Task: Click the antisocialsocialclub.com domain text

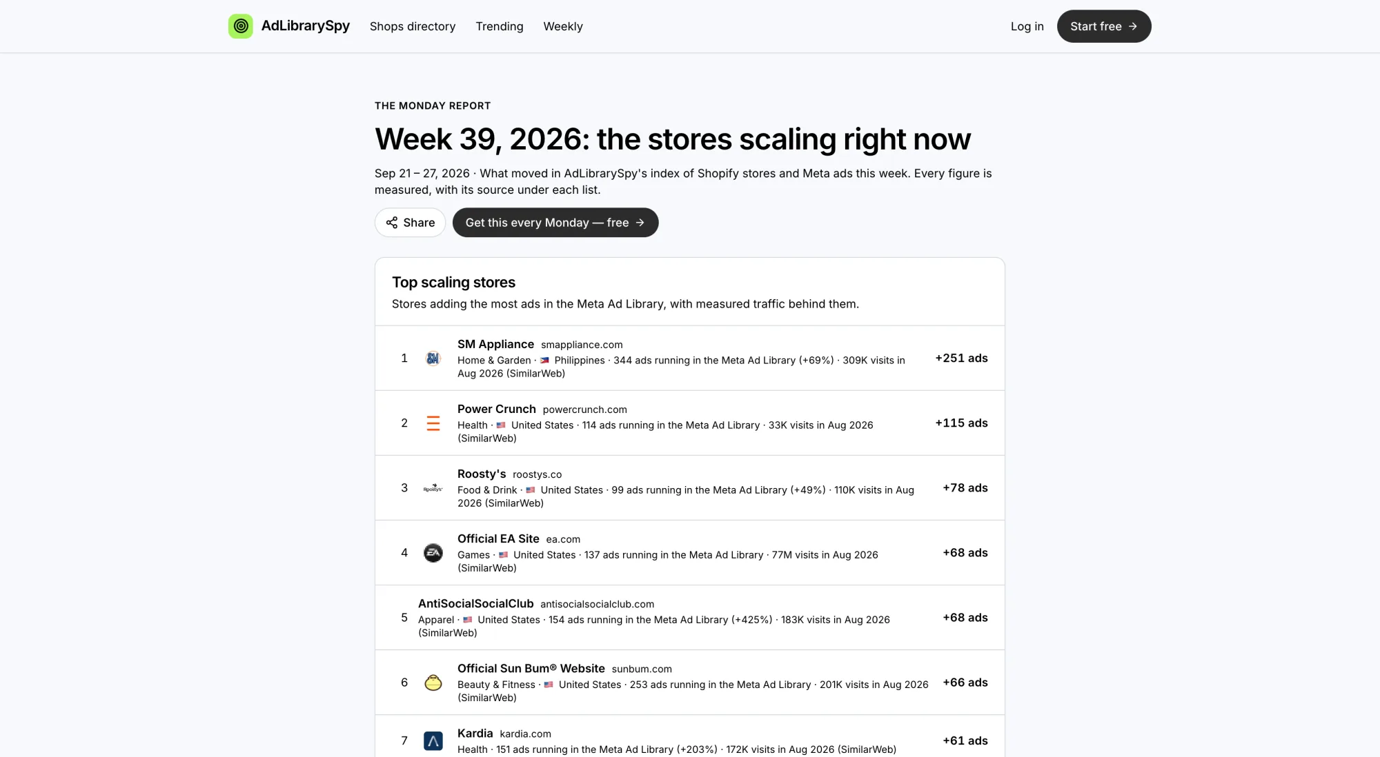Action: pyautogui.click(x=597, y=604)
